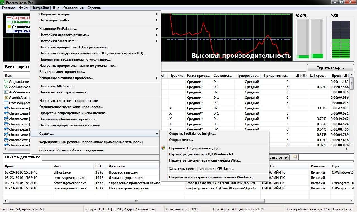Select Постоянно работающие процессы

pos(95,119)
